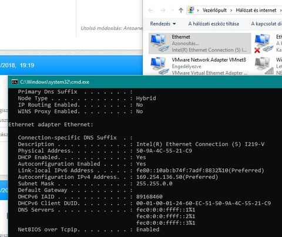282x237 pixels.
Task: Click the cmd.exe window title bar
Action: 145,82
